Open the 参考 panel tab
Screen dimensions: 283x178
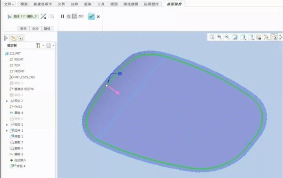pos(23,28)
